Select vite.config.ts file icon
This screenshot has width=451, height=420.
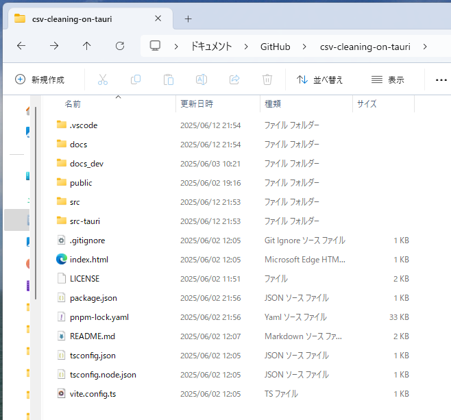coord(61,393)
